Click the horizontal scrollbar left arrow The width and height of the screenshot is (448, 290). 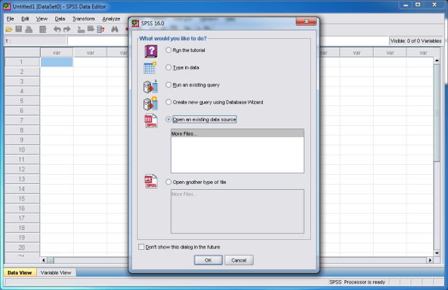click(43, 260)
